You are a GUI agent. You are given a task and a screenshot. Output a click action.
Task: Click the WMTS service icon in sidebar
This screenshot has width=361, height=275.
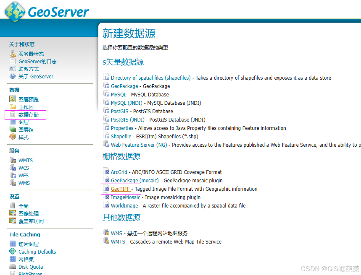point(13,160)
